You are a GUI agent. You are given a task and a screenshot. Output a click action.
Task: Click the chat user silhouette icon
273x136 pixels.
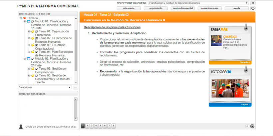click(21, 127)
